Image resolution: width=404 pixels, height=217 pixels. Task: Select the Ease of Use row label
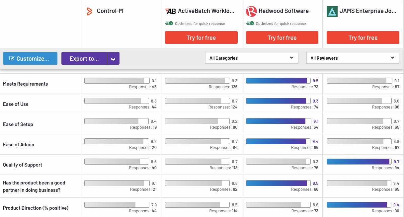click(x=15, y=104)
